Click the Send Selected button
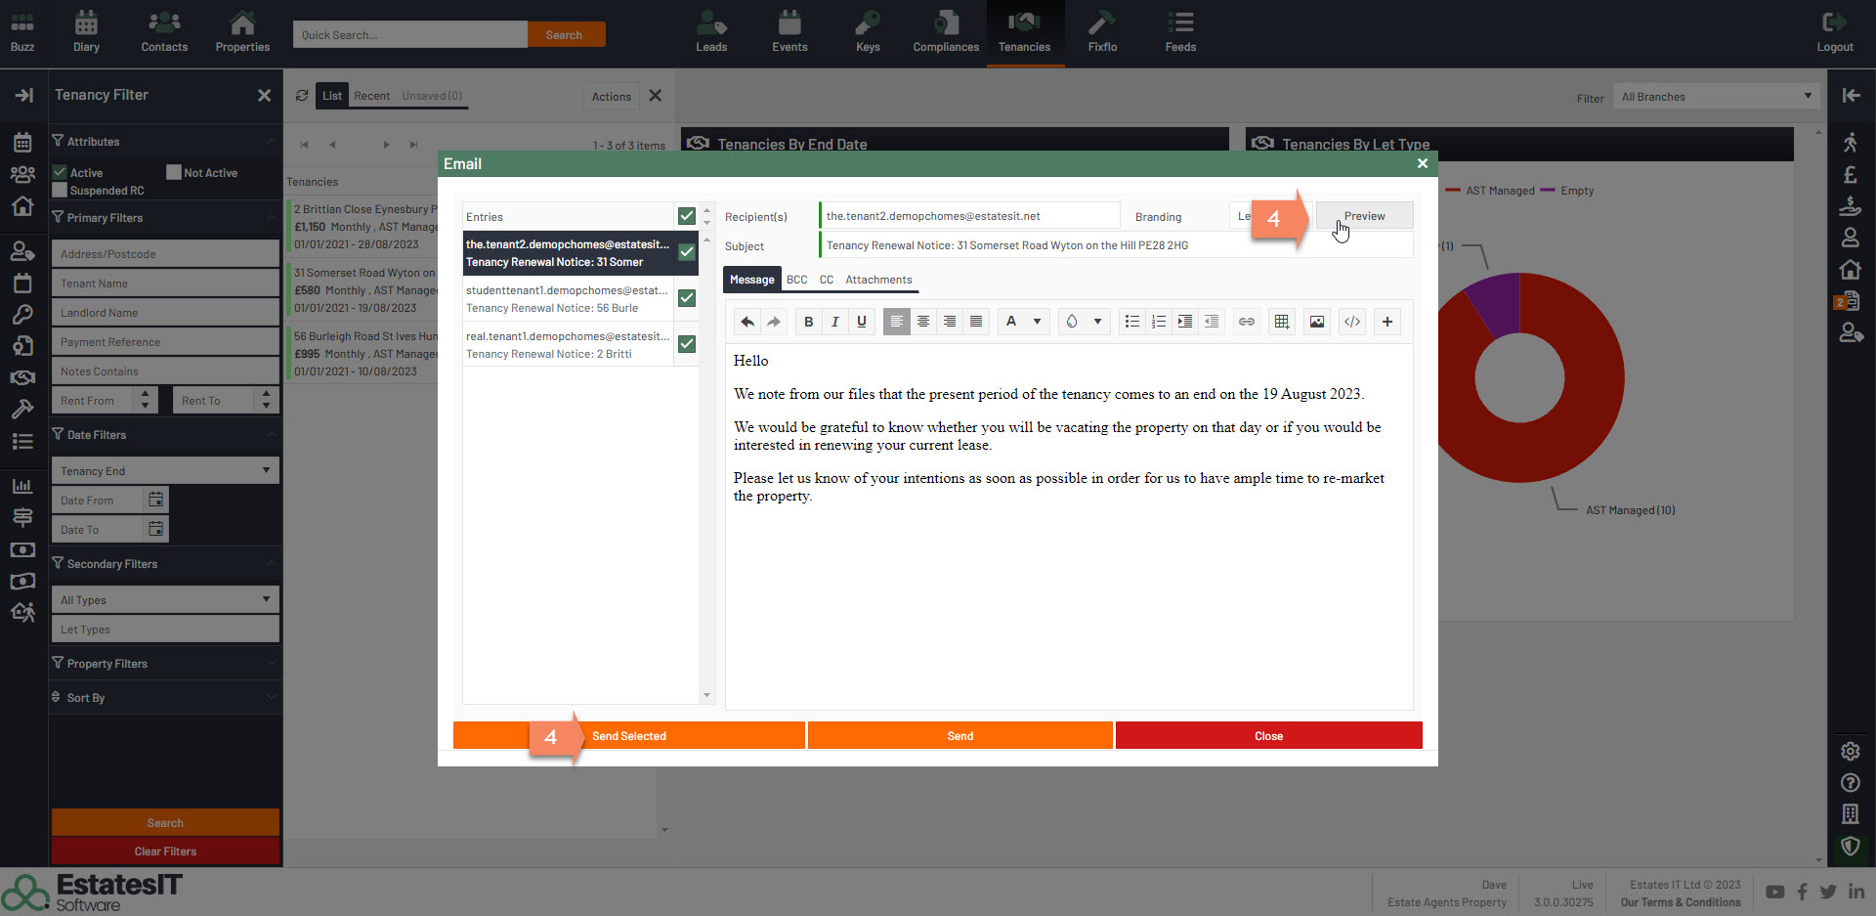 pos(629,736)
